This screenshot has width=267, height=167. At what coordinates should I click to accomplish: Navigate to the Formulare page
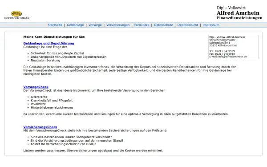point(142,25)
